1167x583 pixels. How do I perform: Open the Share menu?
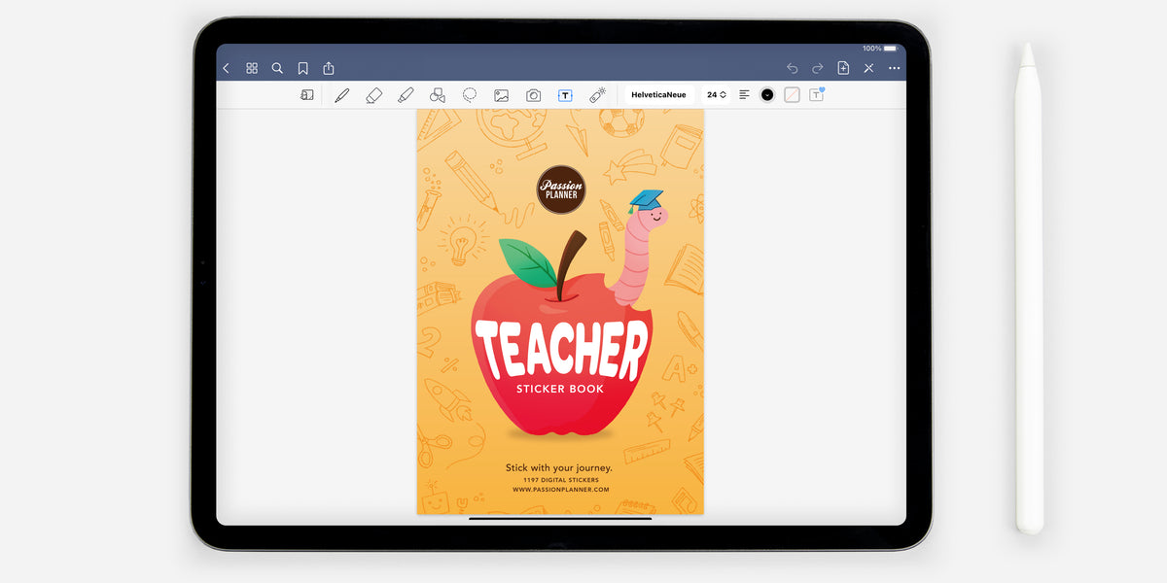[x=328, y=68]
